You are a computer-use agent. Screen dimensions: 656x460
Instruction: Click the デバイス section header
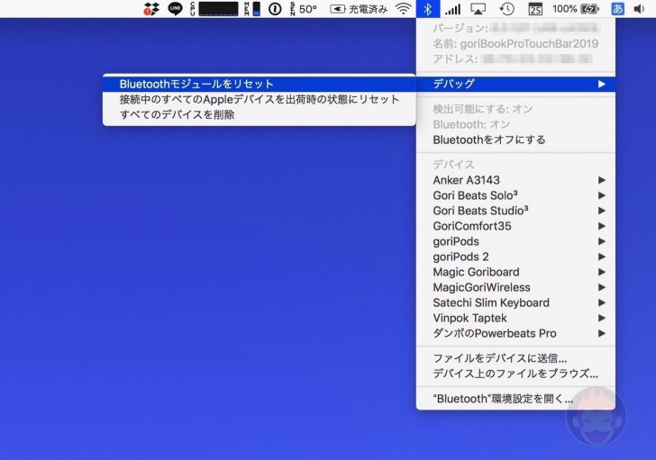(515, 164)
